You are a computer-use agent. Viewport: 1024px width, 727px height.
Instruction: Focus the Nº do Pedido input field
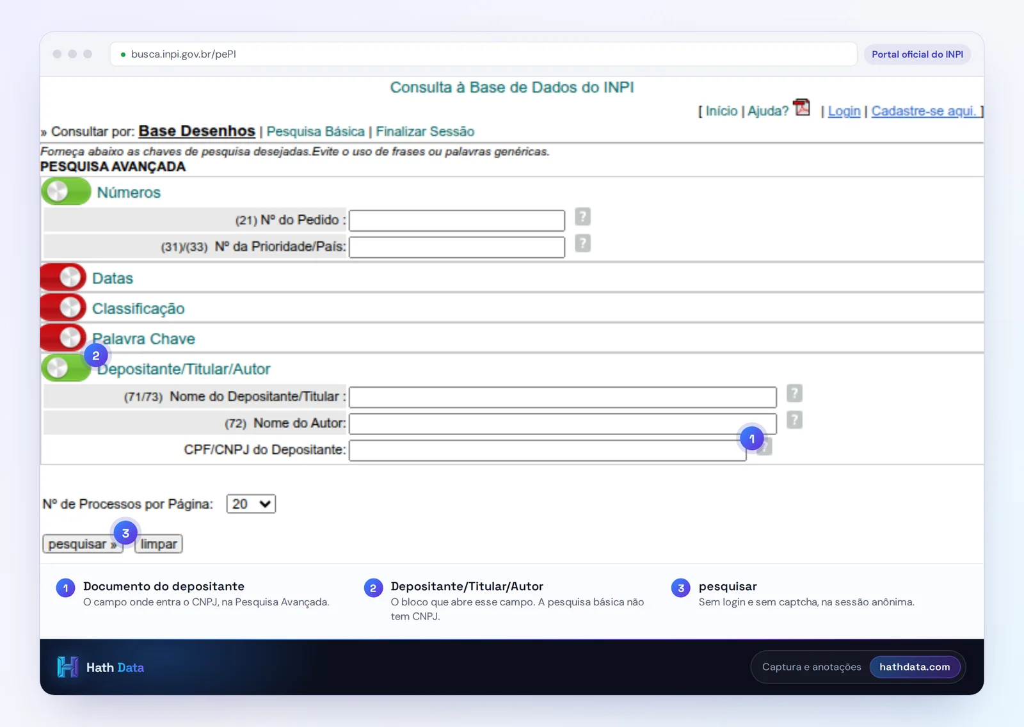click(457, 221)
